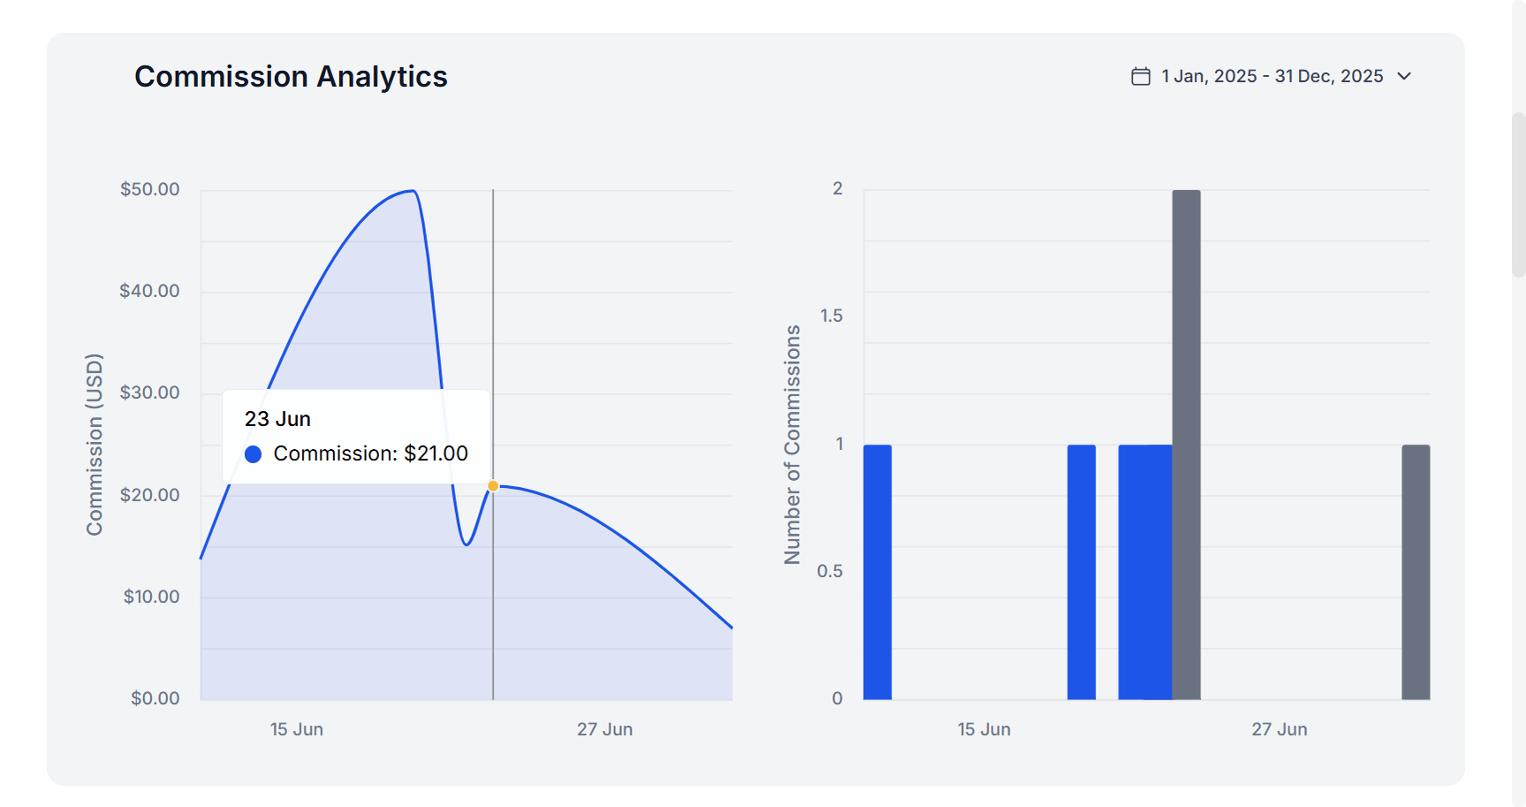This screenshot has height=807, width=1526.
Task: Click the tallest gray bar in the bar chart
Action: coord(1186,444)
